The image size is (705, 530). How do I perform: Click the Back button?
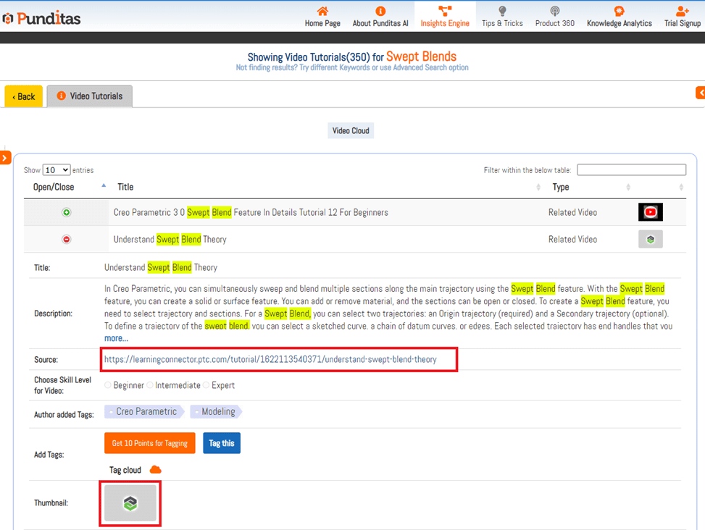[23, 96]
